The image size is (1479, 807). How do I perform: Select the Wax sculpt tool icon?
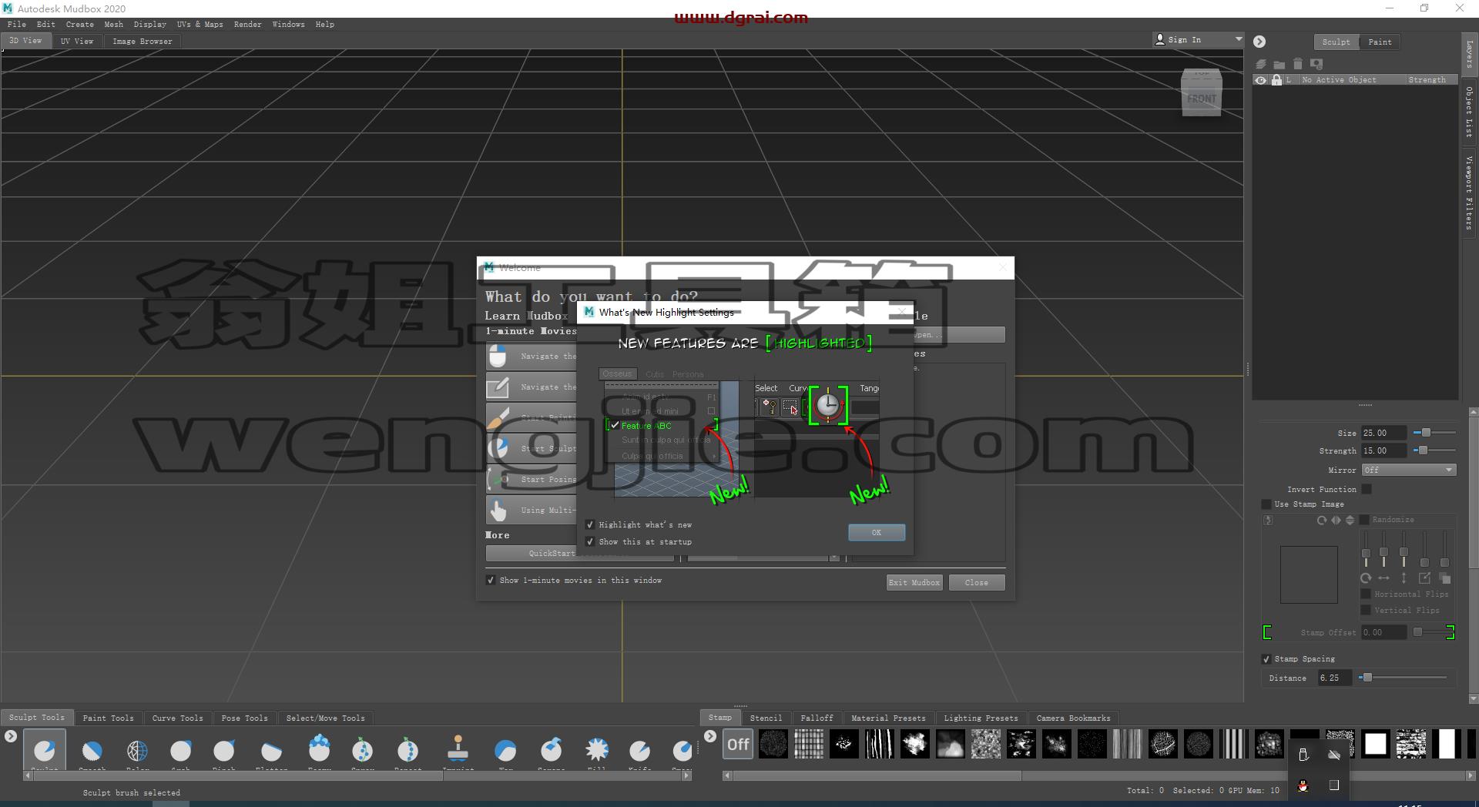coord(505,750)
